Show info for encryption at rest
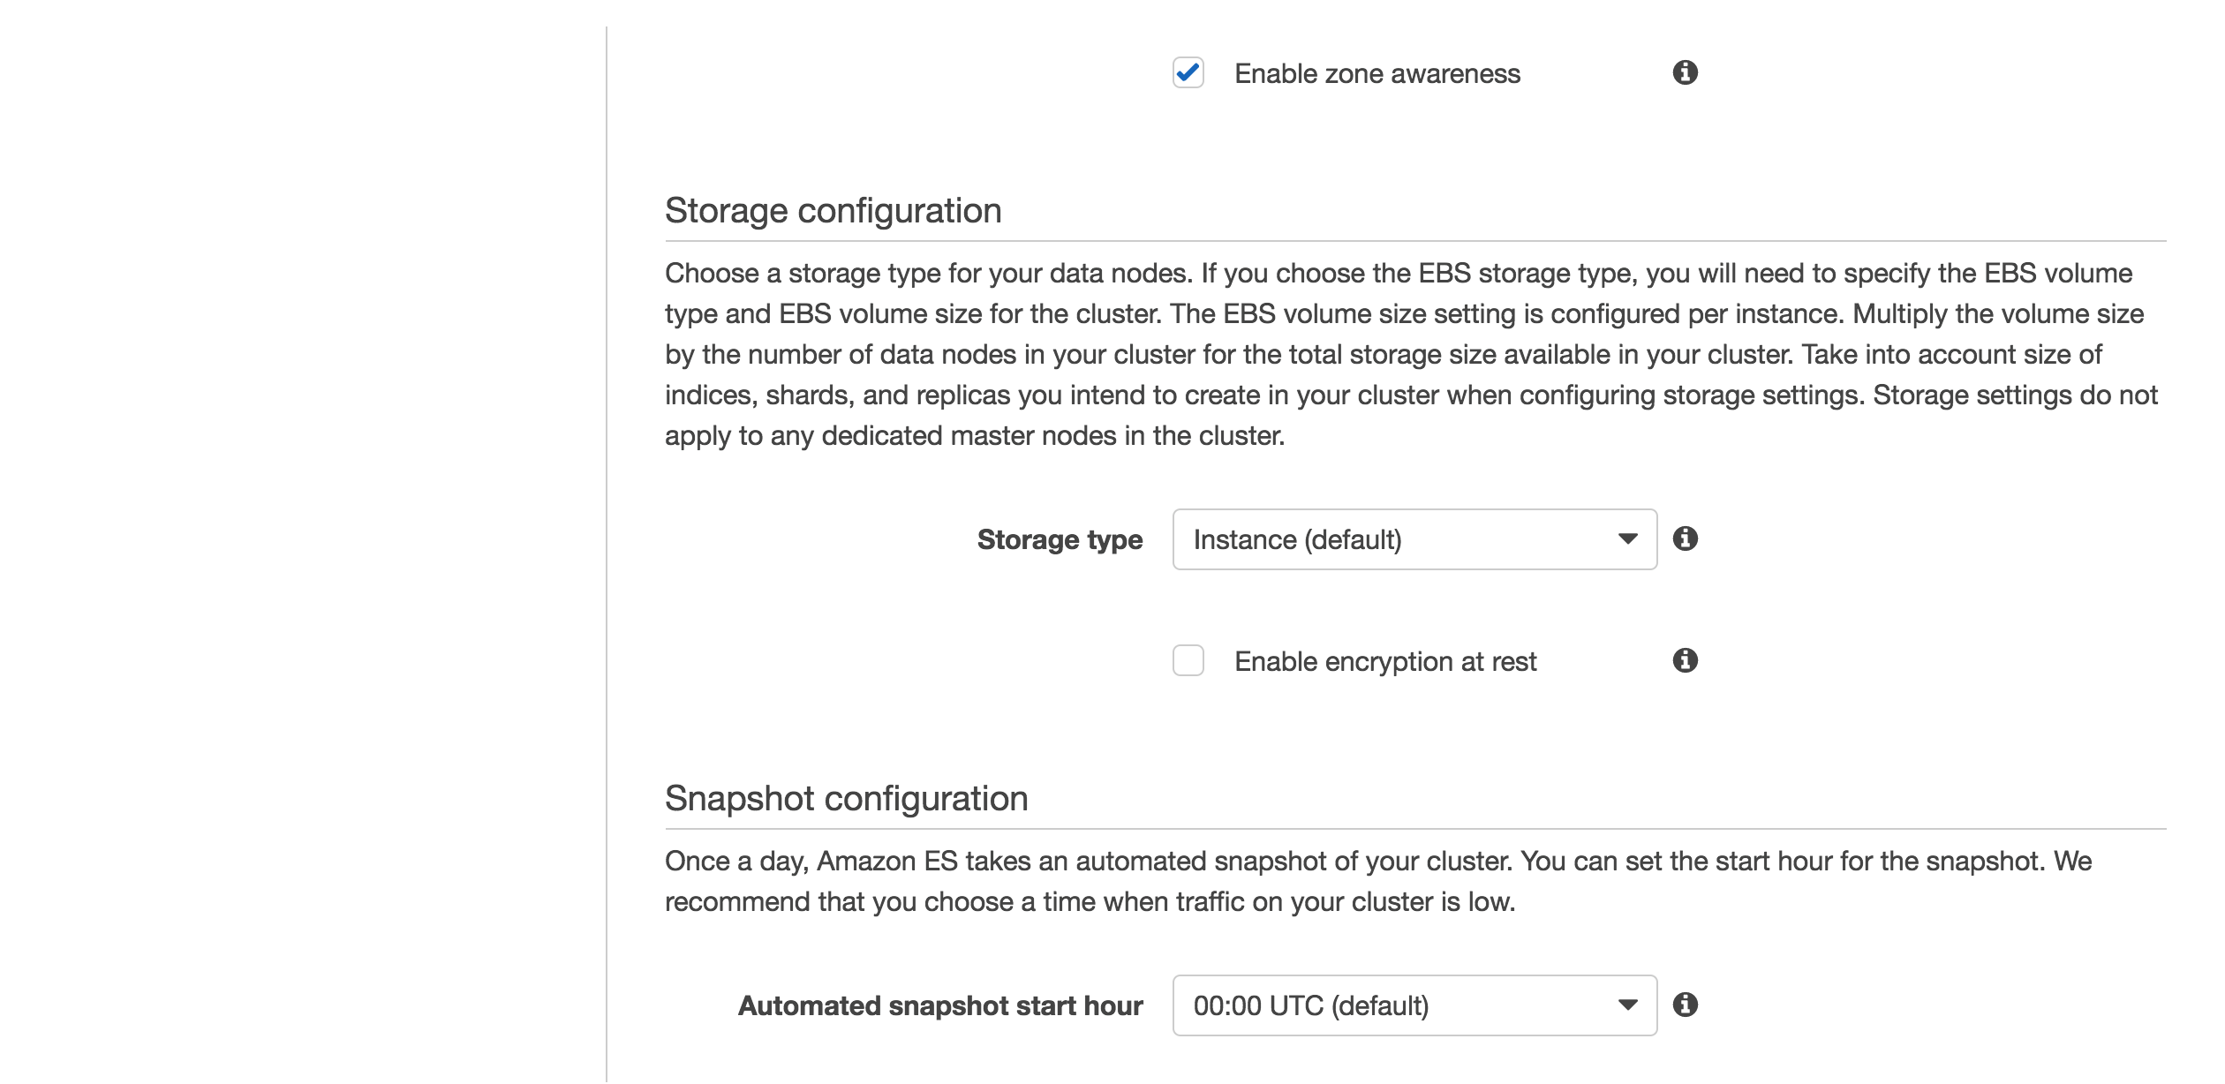Screen dimensions: 2225x1084 pyautogui.click(x=1685, y=660)
